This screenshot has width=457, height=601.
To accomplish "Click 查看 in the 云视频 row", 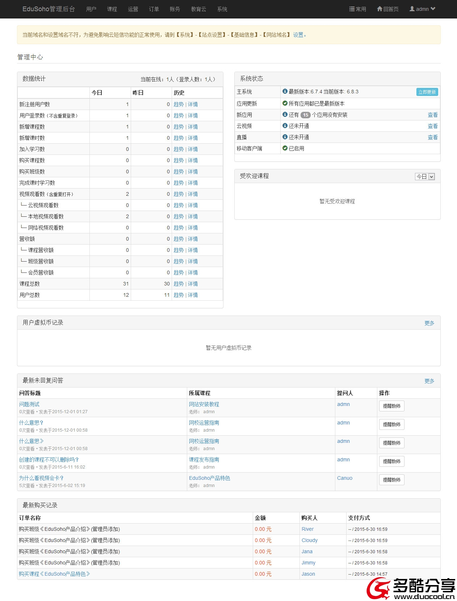I will 433,126.
